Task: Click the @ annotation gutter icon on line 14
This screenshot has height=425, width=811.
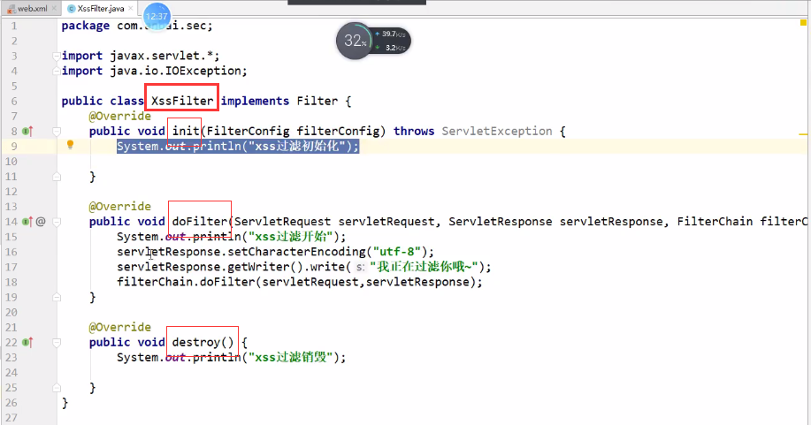Action: [41, 221]
